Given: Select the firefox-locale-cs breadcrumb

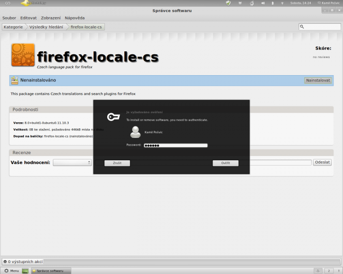Looking at the screenshot, I should click(86, 27).
